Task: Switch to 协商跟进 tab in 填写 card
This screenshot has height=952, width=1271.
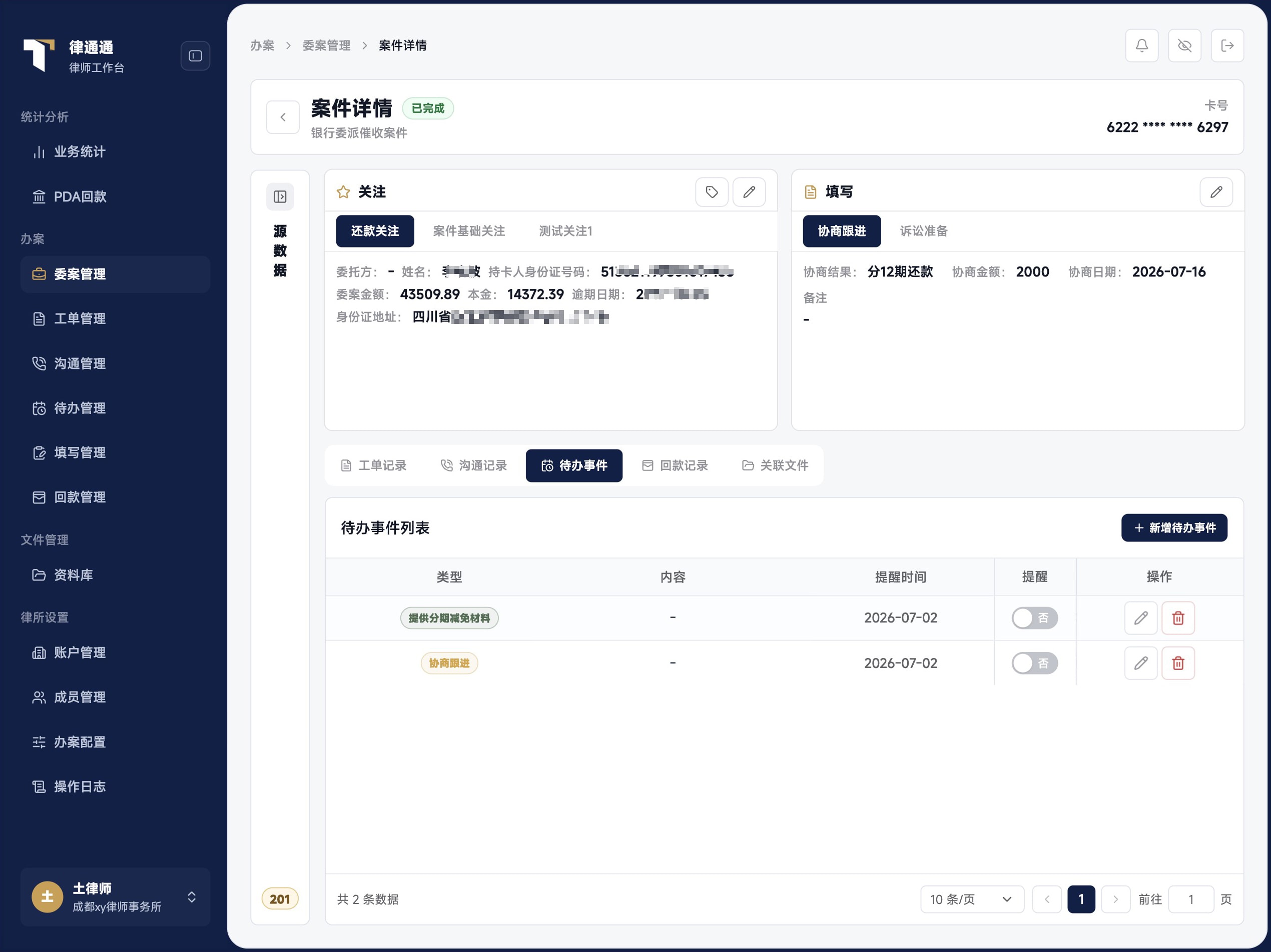Action: click(x=842, y=231)
